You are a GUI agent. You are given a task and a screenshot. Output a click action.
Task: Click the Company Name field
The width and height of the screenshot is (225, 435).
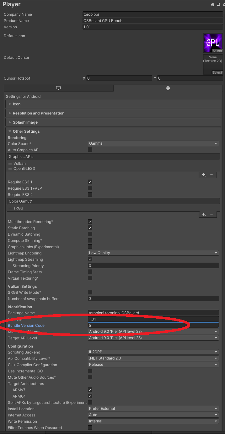153,14
